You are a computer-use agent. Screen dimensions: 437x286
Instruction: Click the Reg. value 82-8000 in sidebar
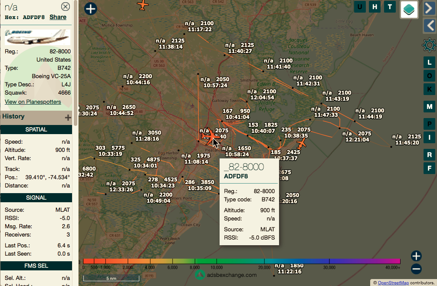tap(60, 52)
